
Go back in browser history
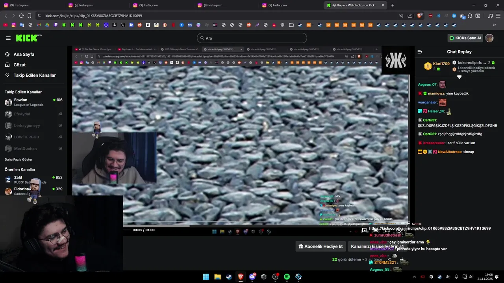click(x=6, y=16)
